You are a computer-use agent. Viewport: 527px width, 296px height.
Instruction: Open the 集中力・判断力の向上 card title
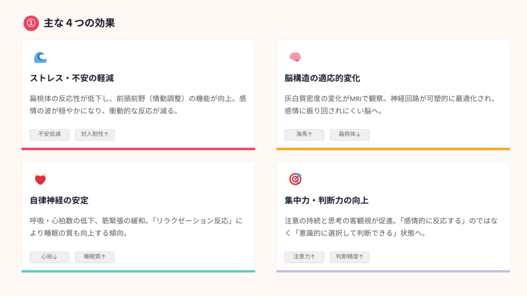[326, 200]
